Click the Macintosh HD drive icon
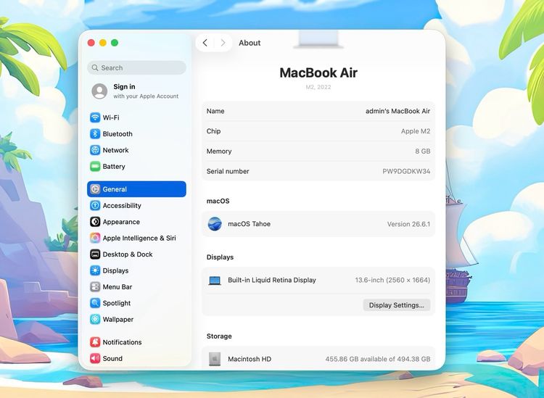544x398 pixels. pos(215,359)
